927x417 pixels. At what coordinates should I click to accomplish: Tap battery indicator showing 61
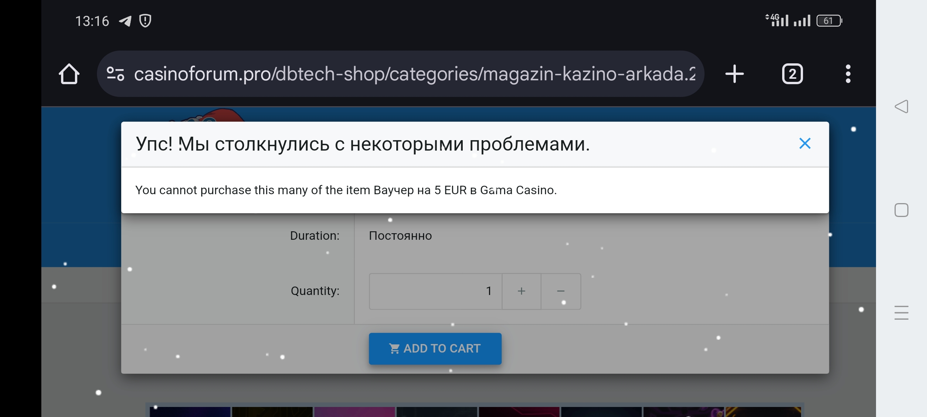point(829,20)
